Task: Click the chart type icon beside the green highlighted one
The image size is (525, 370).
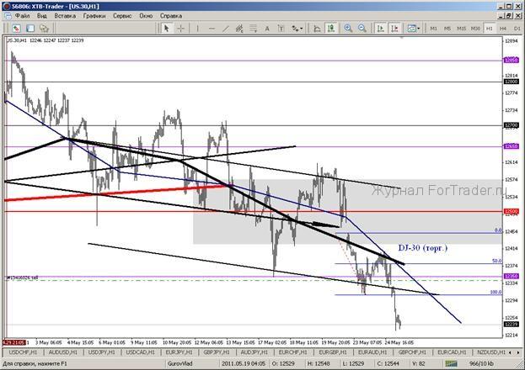Action: [x=317, y=29]
